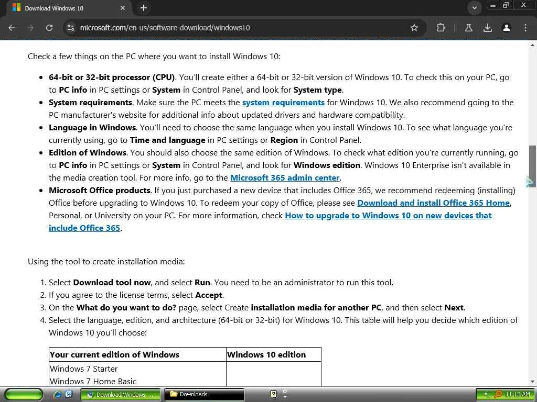Go back to the previous page

click(x=12, y=28)
